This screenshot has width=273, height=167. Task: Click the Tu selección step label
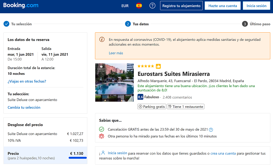click(21, 24)
